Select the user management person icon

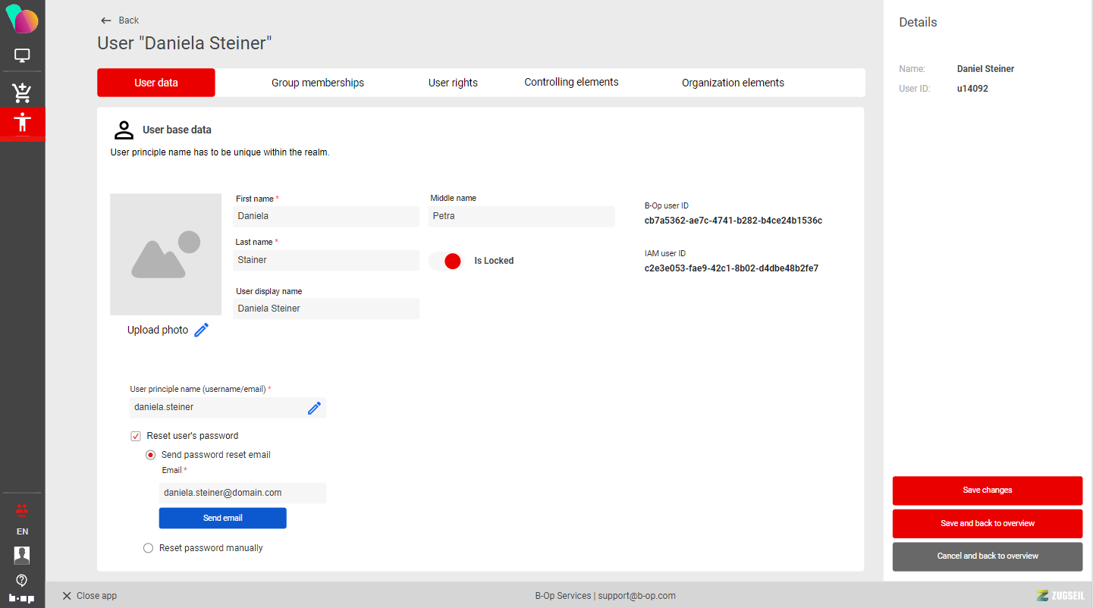(22, 123)
